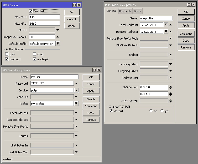Click Disable in PPP Secret window
The height and width of the screenshot is (164, 198).
pos(91,99)
